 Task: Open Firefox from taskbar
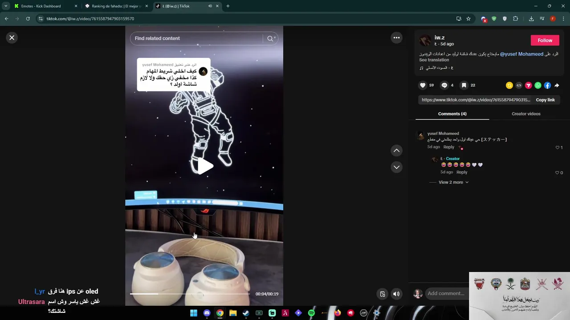tap(338, 313)
